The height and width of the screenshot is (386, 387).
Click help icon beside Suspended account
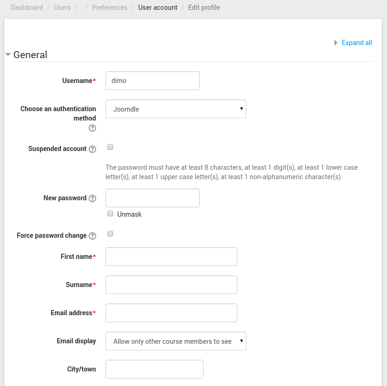click(92, 149)
